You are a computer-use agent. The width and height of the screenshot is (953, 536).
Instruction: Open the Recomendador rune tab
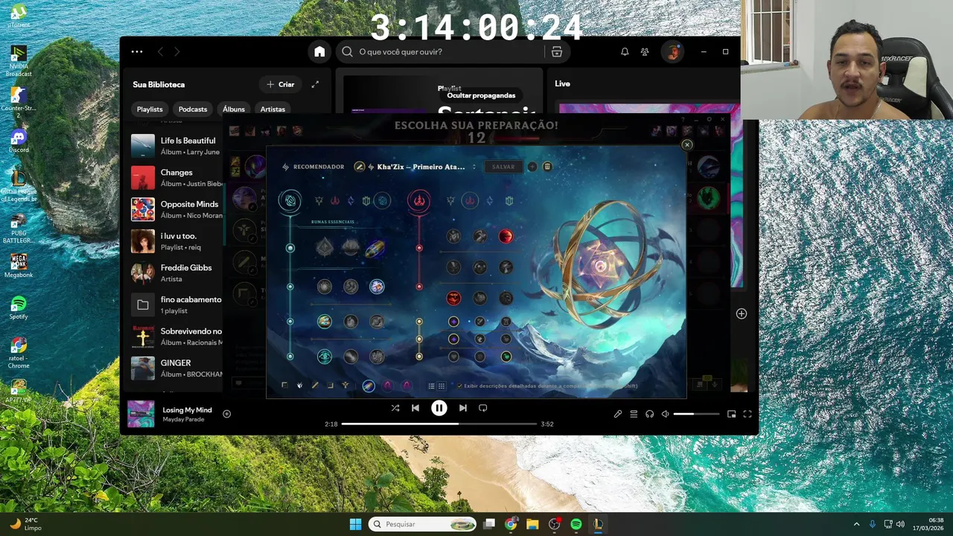click(313, 167)
